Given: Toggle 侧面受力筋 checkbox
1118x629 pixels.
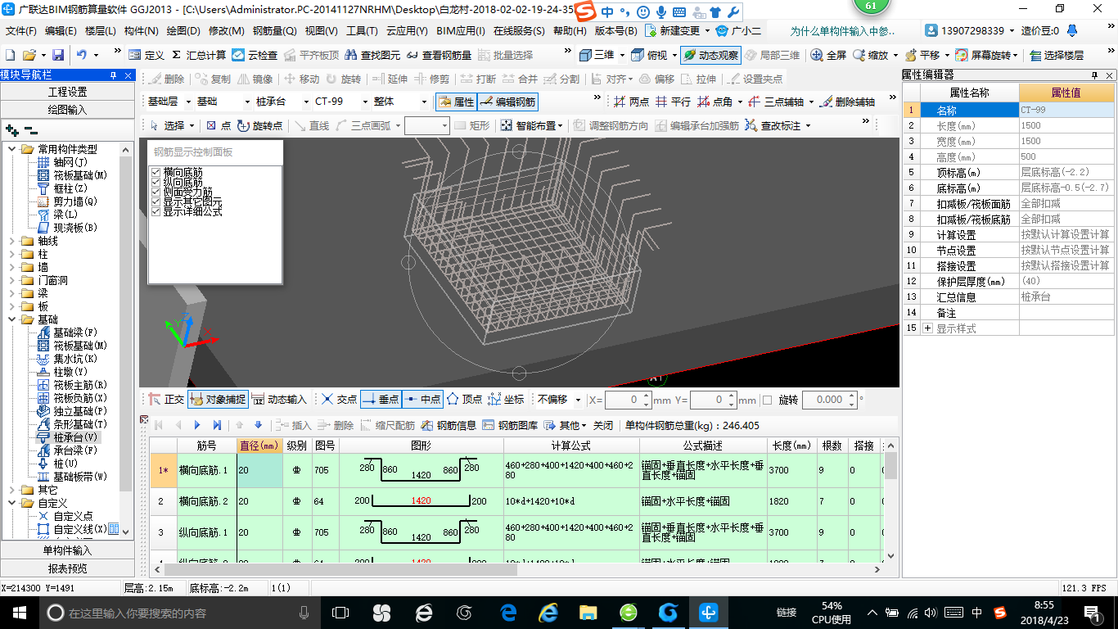Looking at the screenshot, I should (156, 192).
